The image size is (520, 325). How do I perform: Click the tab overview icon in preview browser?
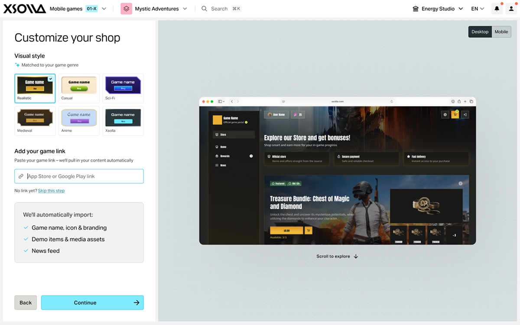point(471,101)
